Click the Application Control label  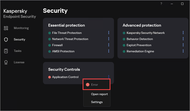pos(65,77)
